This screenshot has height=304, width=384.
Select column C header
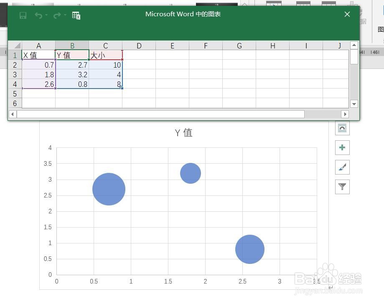106,46
